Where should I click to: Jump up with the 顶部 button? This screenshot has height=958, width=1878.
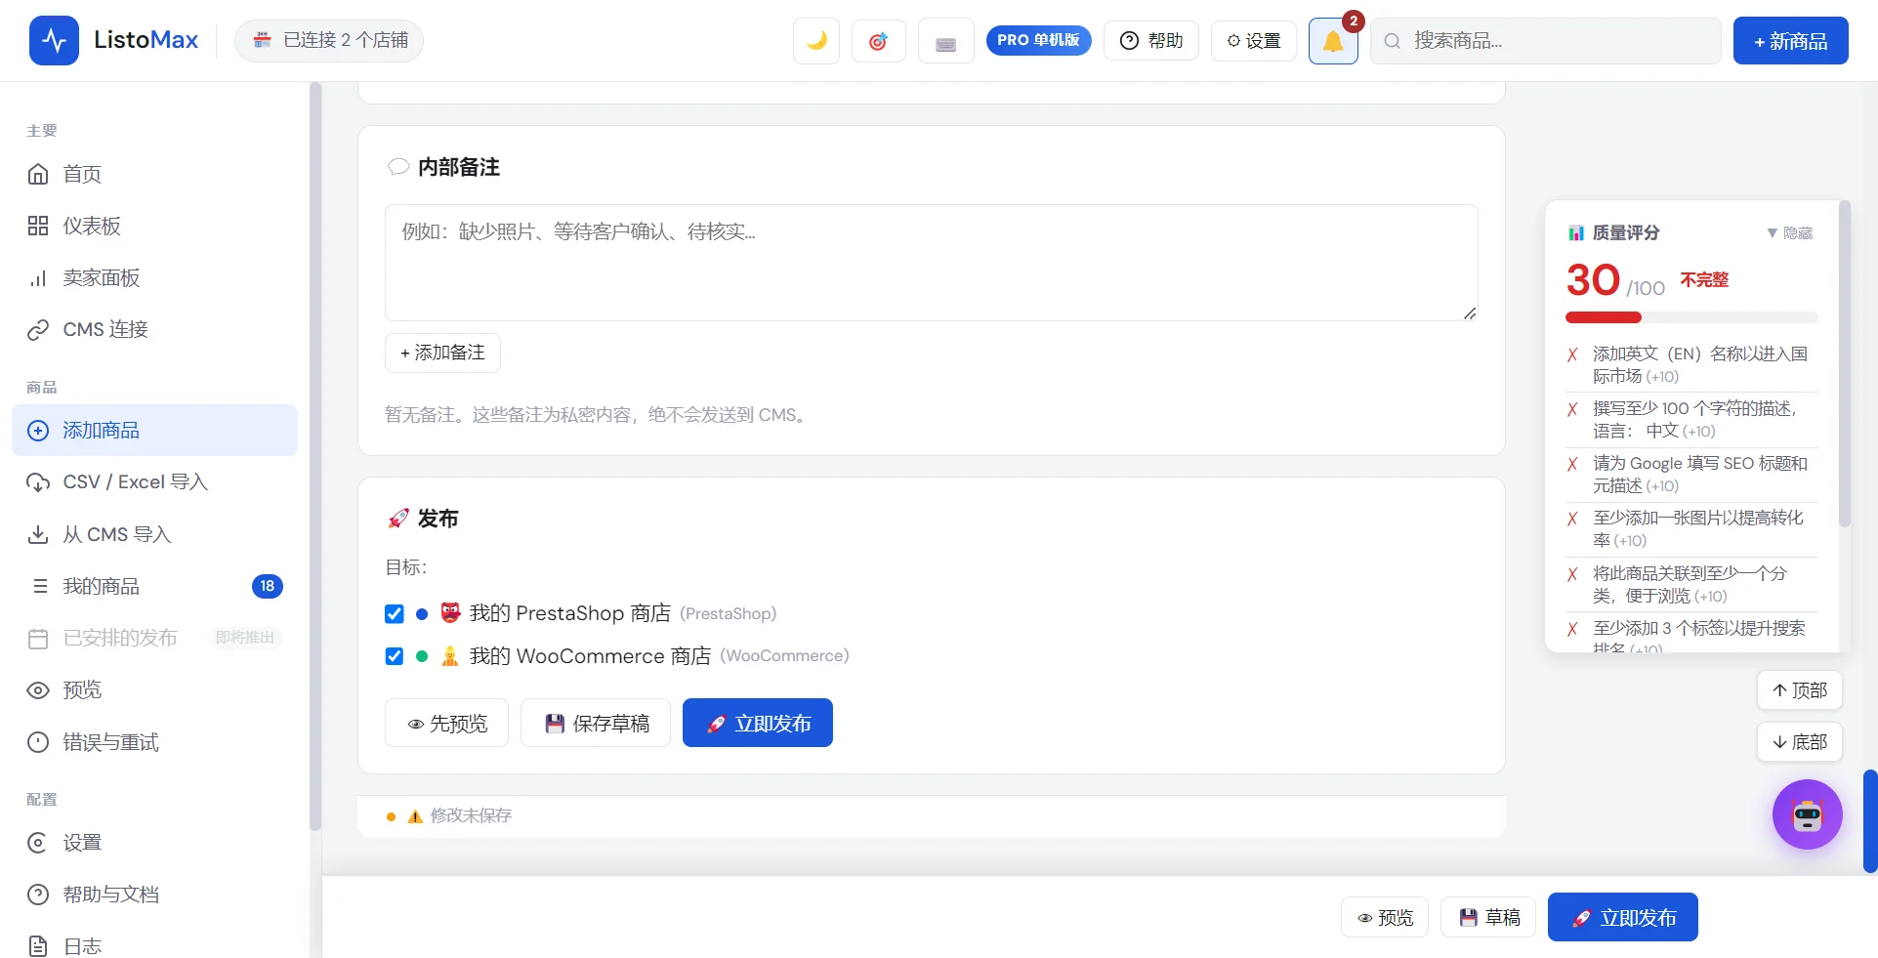pyautogui.click(x=1800, y=690)
